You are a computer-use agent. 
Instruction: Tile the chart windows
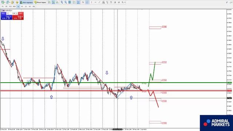point(70,2)
